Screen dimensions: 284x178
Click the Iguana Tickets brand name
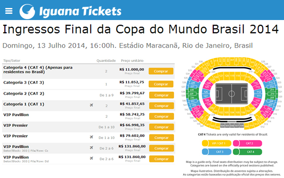pyautogui.click(x=80, y=11)
